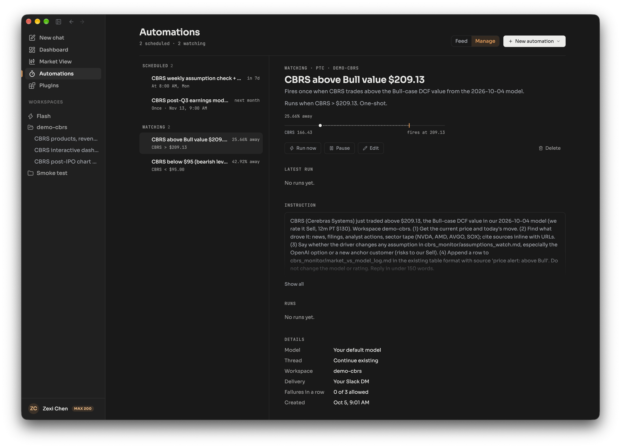Click the orange fire-threshold marker
This screenshot has height=448, width=621.
(x=409, y=125)
